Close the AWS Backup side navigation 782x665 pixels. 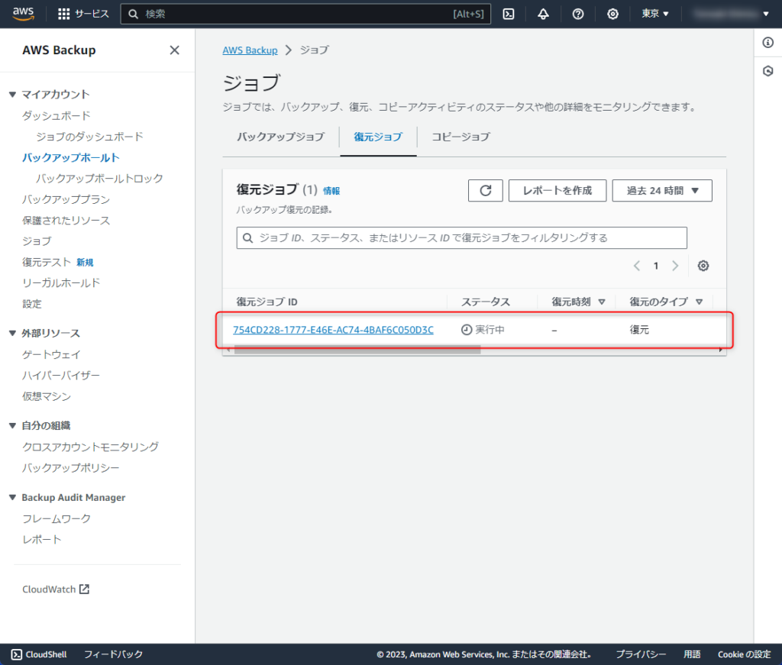tap(175, 50)
